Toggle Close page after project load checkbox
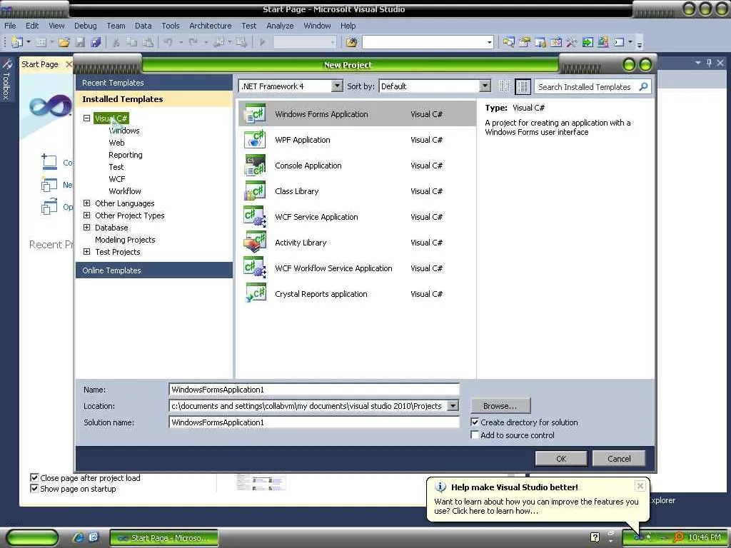The height and width of the screenshot is (548, 731). (34, 477)
